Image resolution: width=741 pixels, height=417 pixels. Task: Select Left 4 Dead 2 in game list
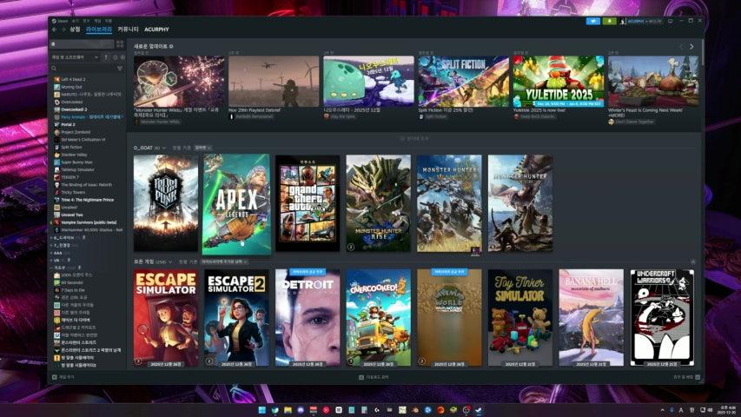(73, 79)
